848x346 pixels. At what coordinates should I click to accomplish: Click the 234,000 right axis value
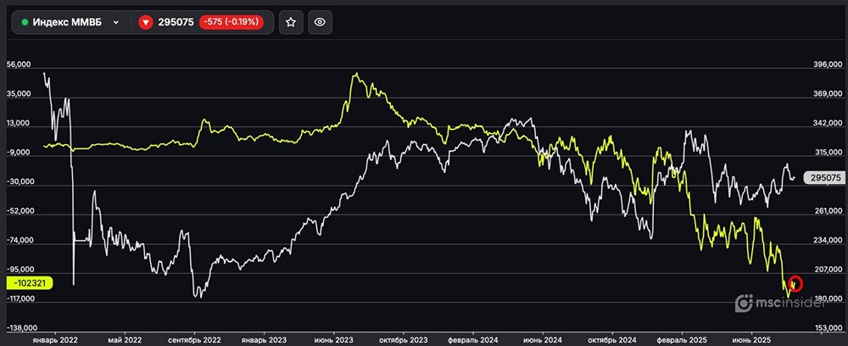pos(828,241)
